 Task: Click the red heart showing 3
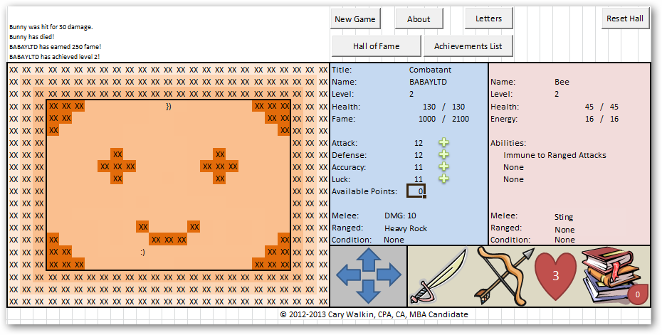click(555, 277)
